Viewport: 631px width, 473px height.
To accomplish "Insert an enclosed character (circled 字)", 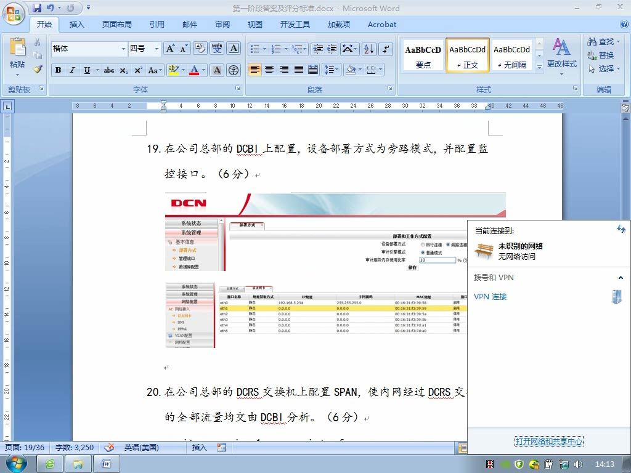I will [234, 70].
